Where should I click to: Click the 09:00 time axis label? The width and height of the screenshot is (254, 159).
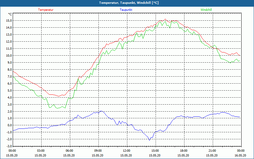[98, 151]
